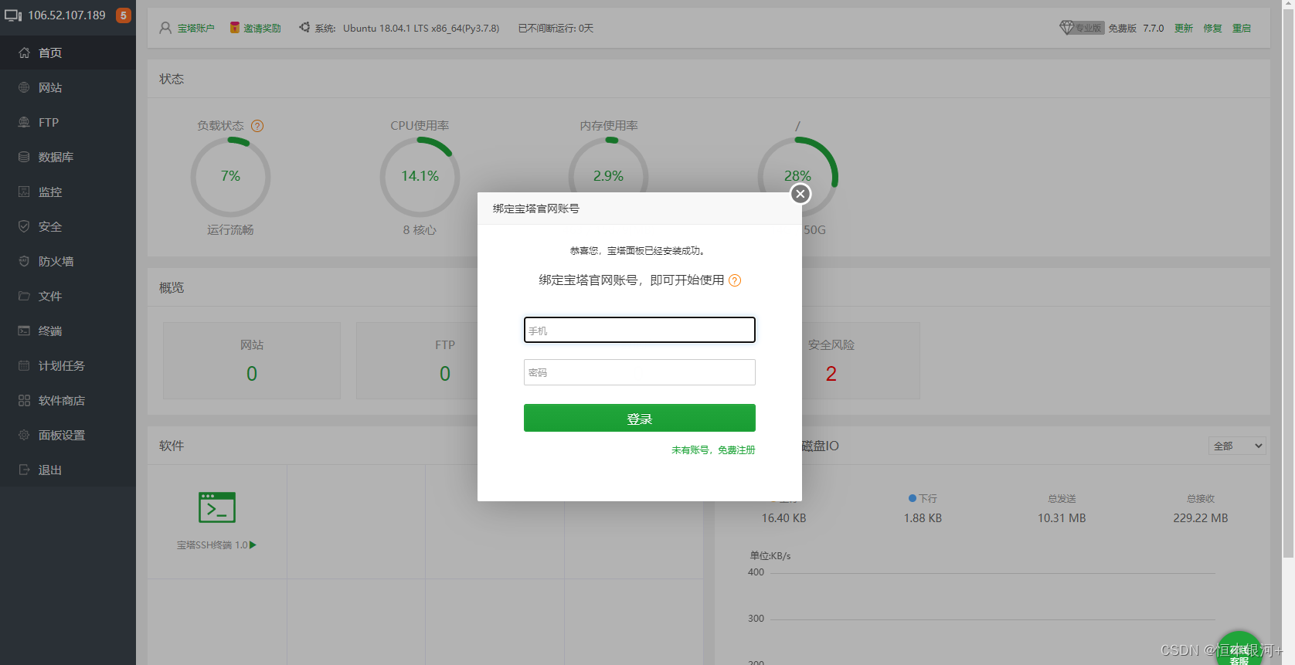Click the 下行 legend entry in chart
This screenshot has width=1295, height=665.
pyautogui.click(x=923, y=498)
